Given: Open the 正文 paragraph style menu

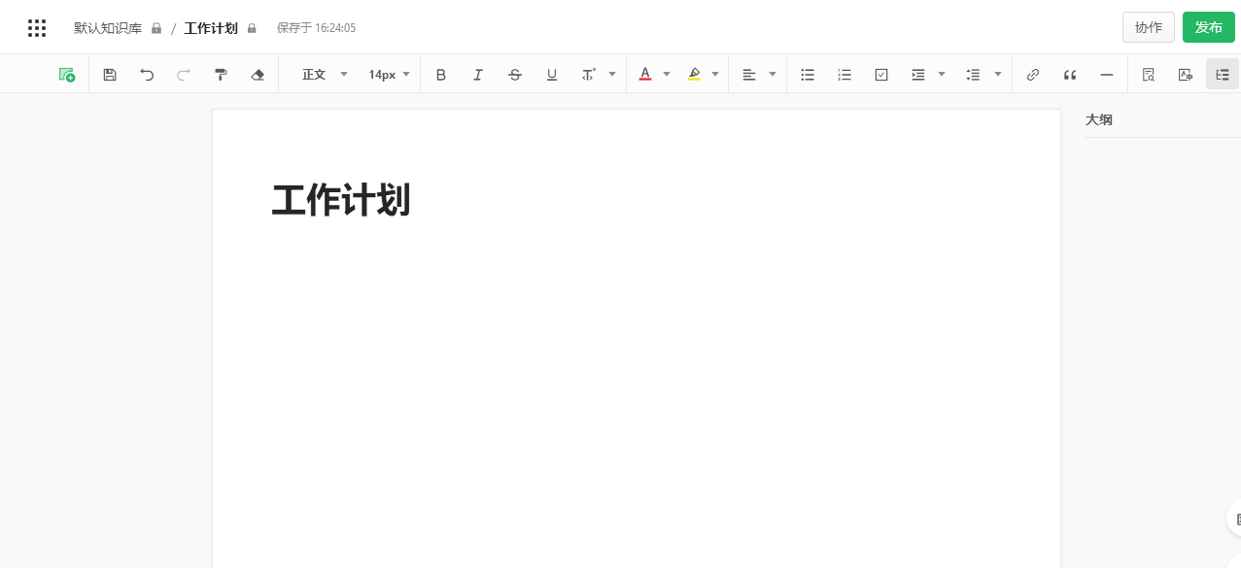Looking at the screenshot, I should [314, 74].
